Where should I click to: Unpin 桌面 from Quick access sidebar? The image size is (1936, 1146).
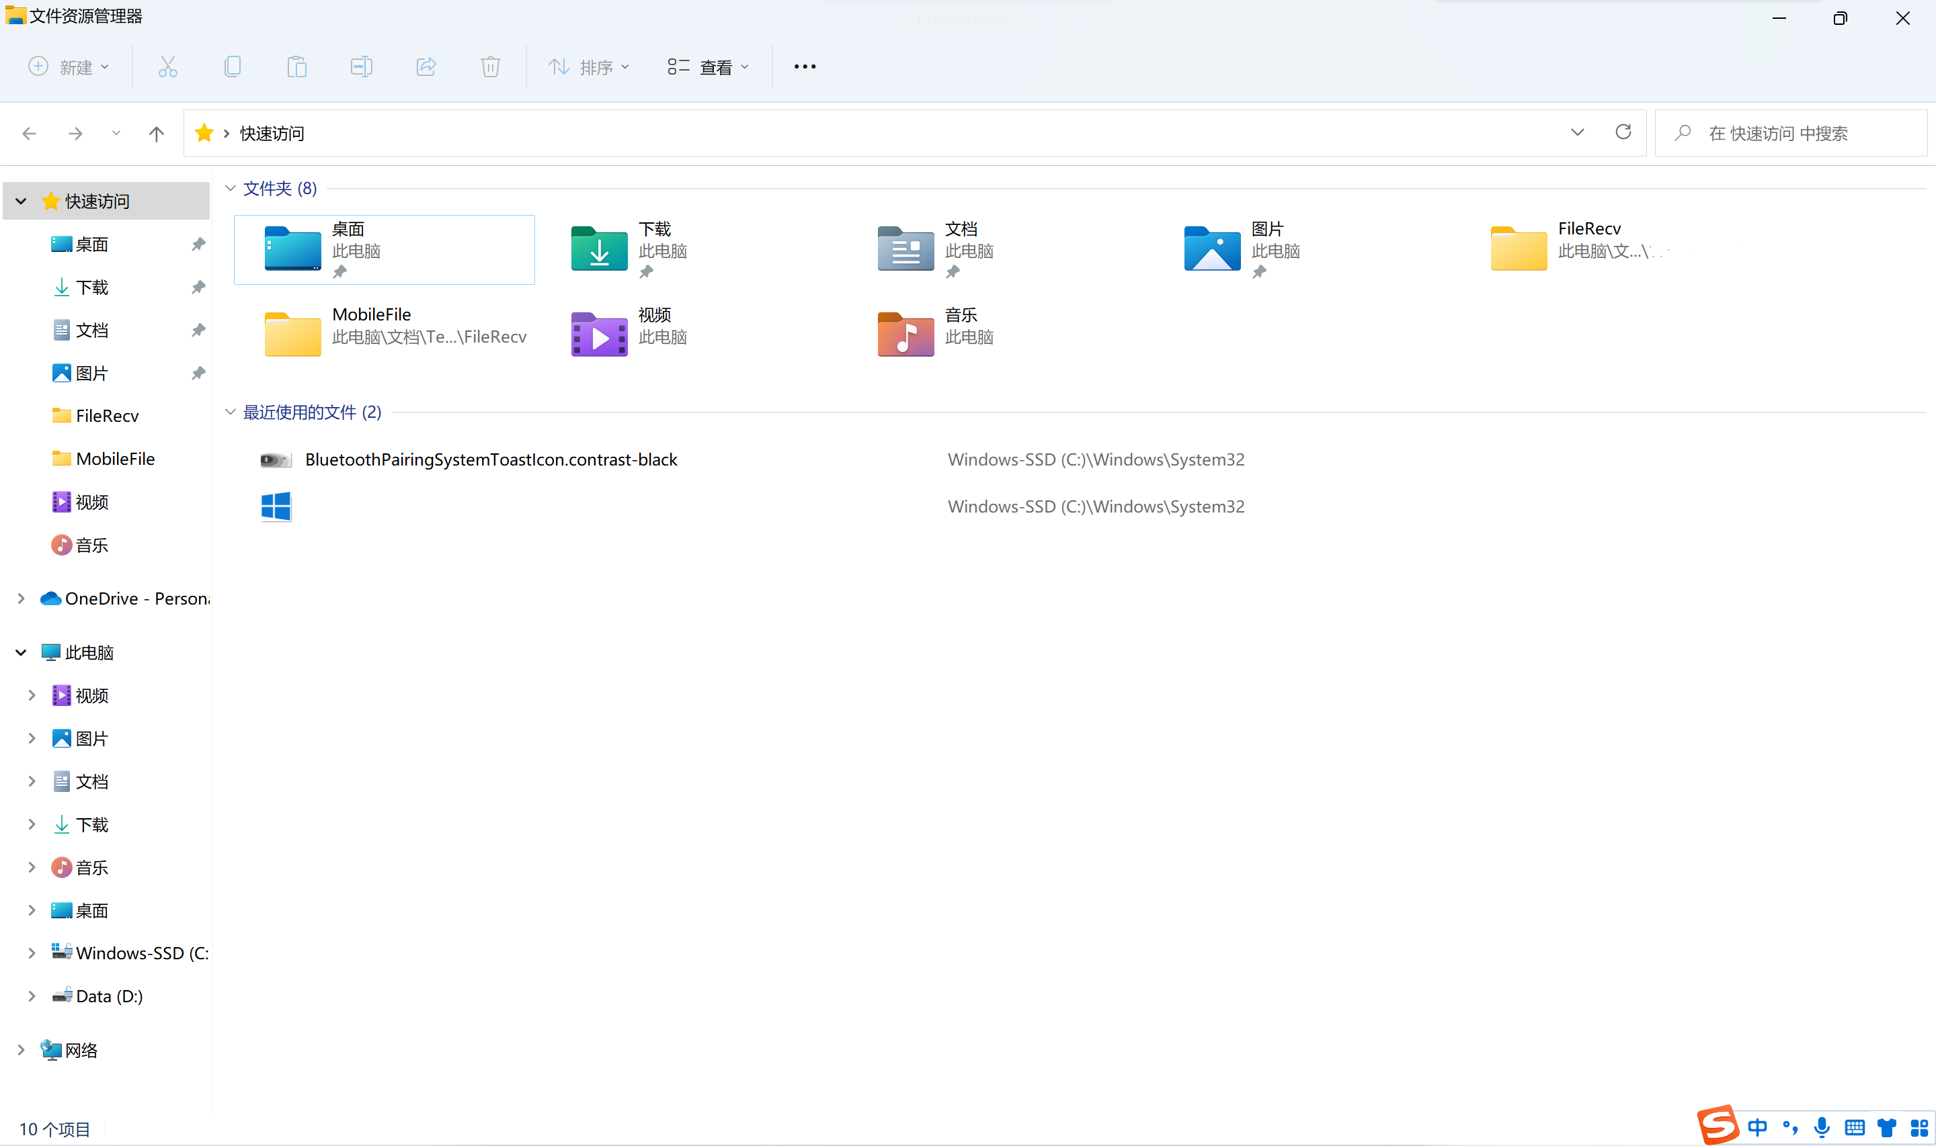198,244
